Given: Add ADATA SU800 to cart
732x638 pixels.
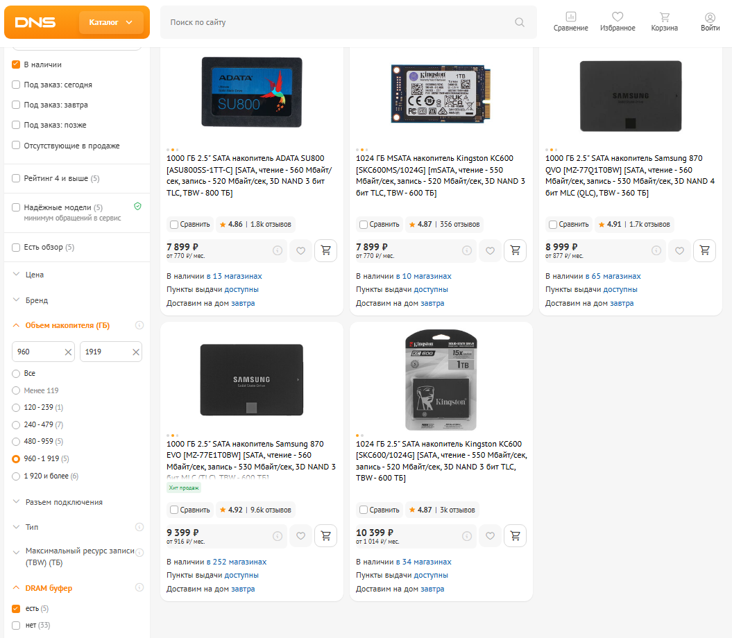Looking at the screenshot, I should (326, 250).
